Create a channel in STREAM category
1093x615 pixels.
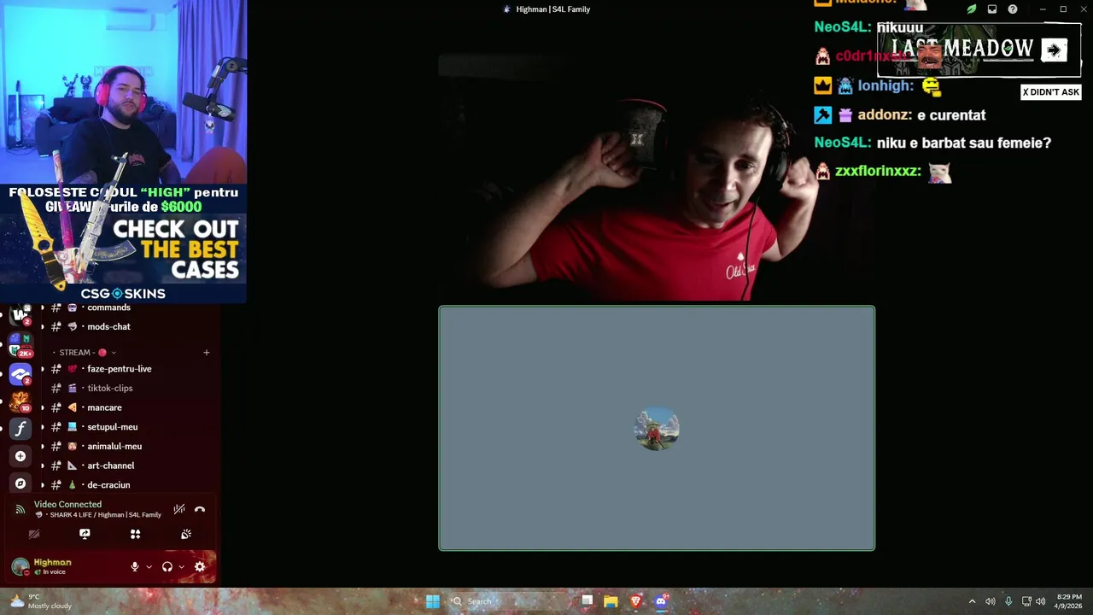[x=206, y=352]
